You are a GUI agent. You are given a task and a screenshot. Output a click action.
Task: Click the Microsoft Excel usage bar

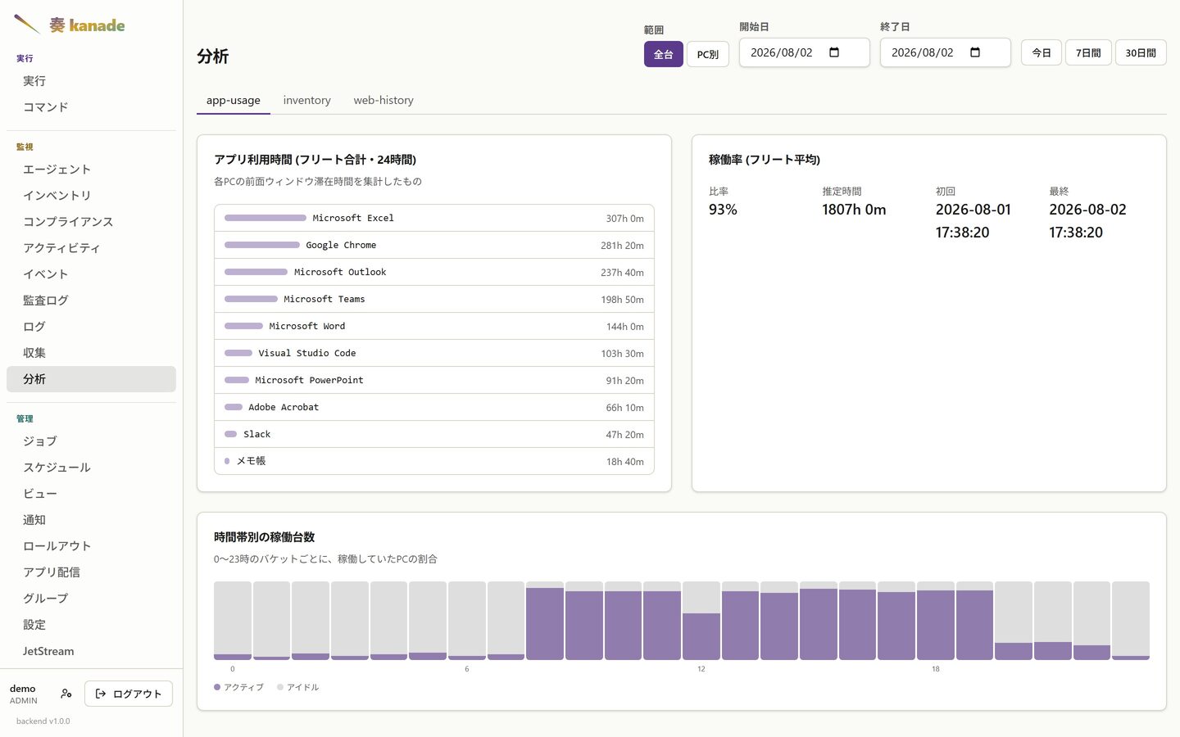click(265, 218)
